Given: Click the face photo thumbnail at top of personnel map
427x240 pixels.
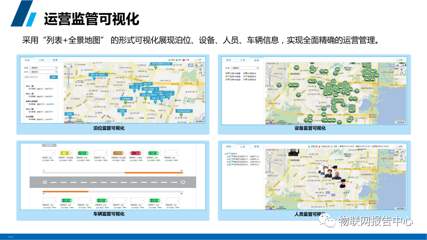Looking at the screenshot, I should [x=294, y=152].
